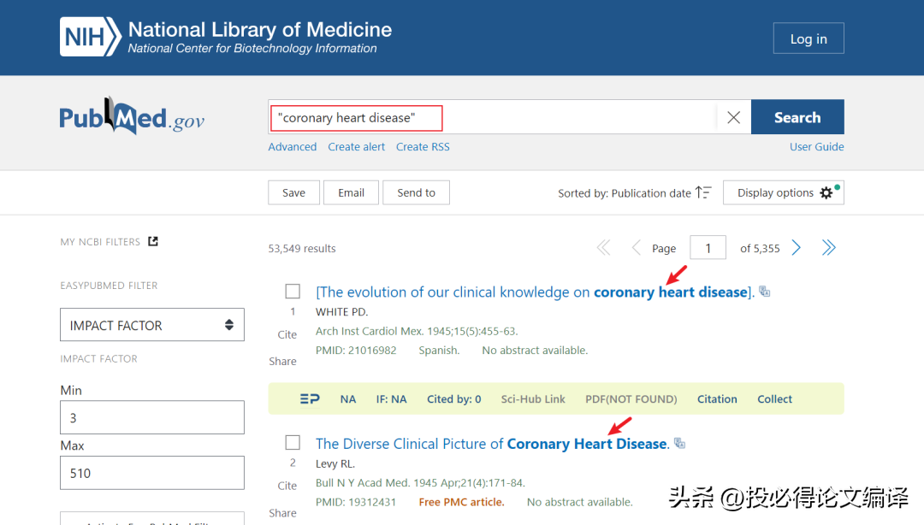Go to first page double-arrow icon
Screen dimensions: 924x525
(x=603, y=248)
